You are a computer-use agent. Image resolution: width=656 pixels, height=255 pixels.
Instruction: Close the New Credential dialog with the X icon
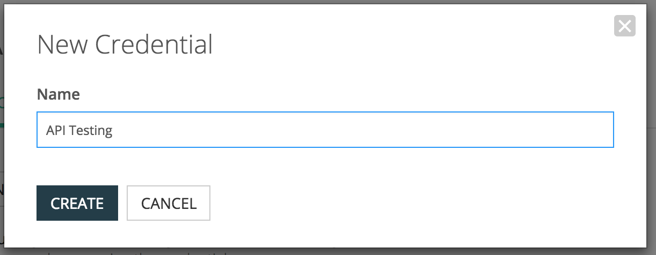[624, 26]
